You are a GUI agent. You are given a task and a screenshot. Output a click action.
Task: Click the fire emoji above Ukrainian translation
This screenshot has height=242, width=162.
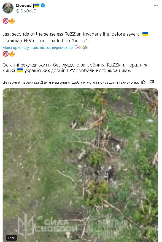tap(12, 54)
